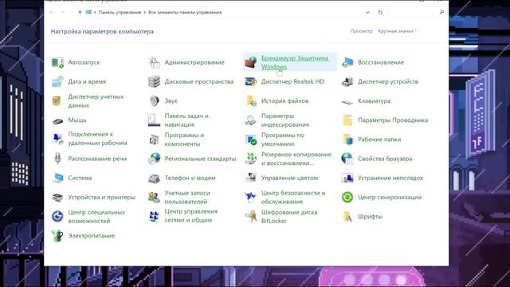This screenshot has height=287, width=510.
Task: Click the Рабочие папки icon
Action: click(x=347, y=140)
